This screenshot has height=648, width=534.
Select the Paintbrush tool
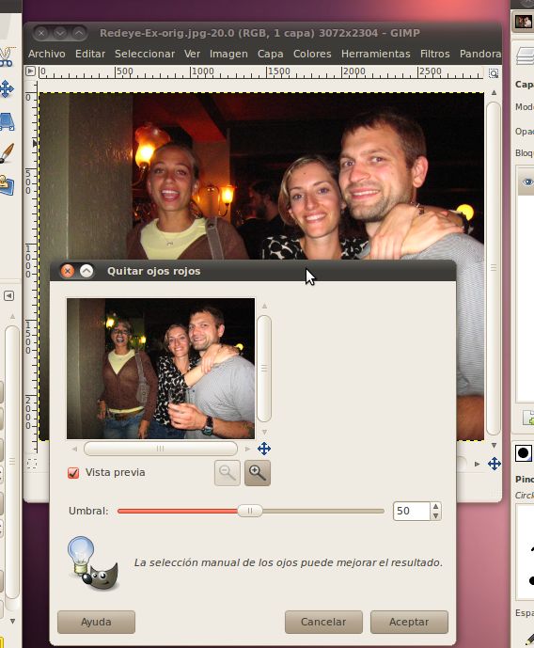pos(7,153)
